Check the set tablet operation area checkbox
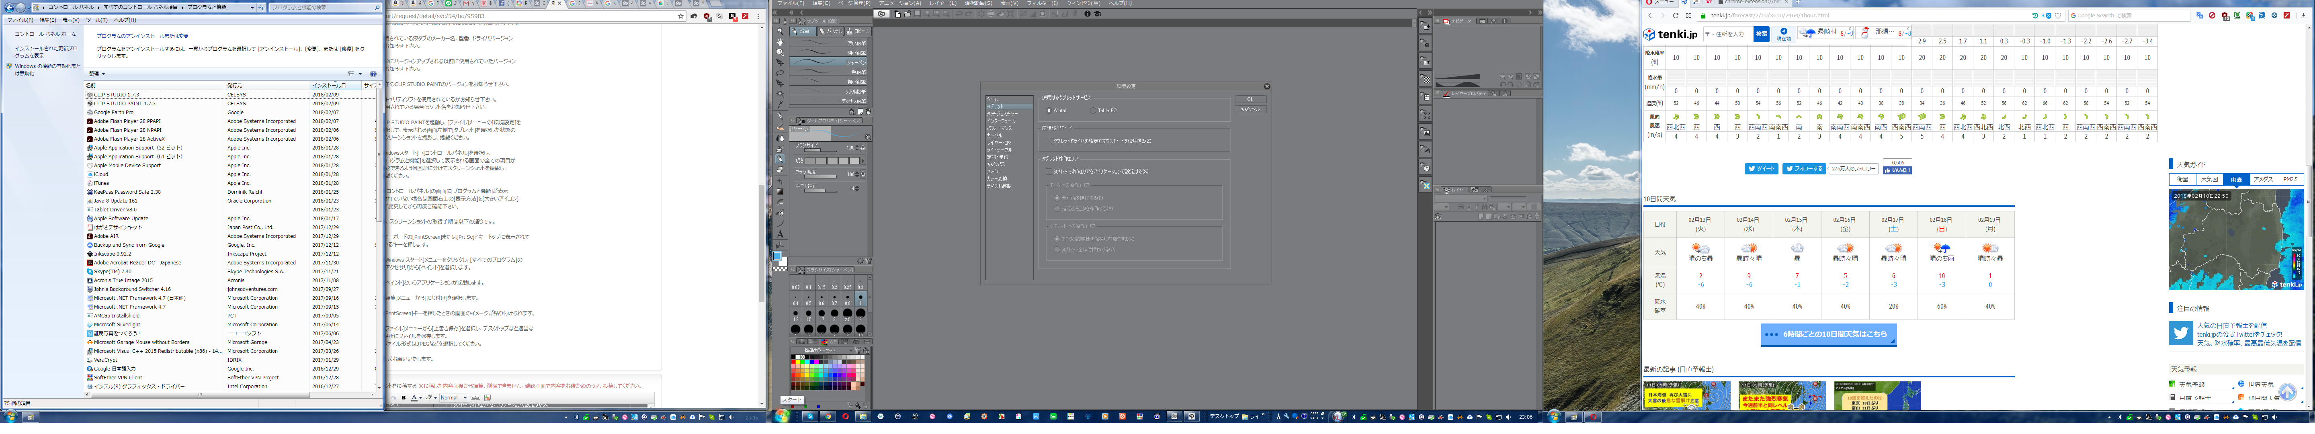2315x434 pixels. tap(1049, 172)
